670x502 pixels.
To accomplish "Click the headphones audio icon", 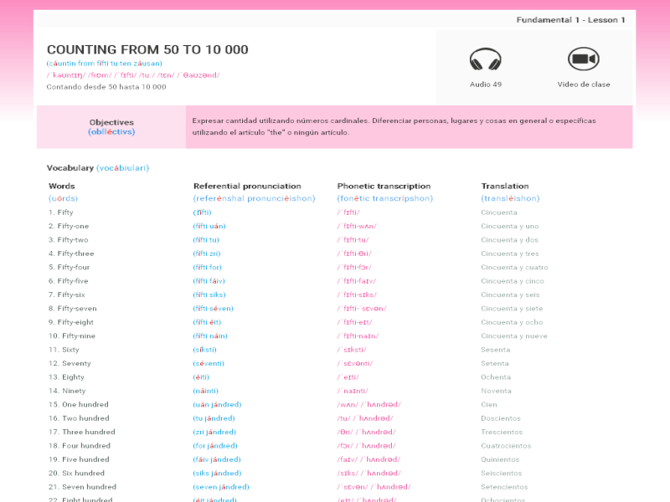I will 485,60.
